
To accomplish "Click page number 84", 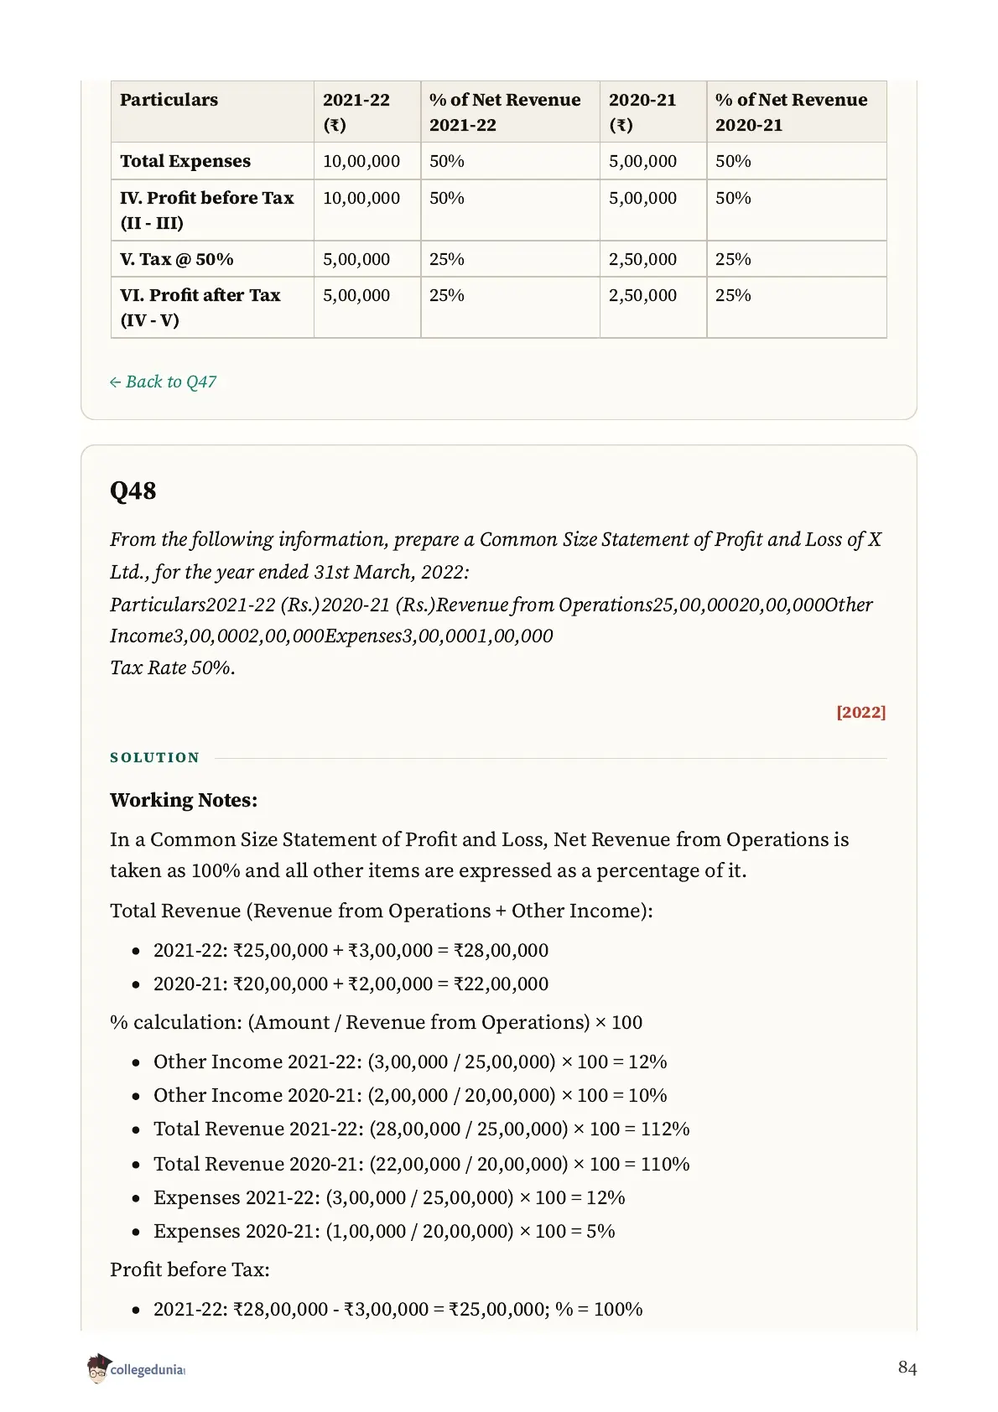I will click(x=907, y=1368).
